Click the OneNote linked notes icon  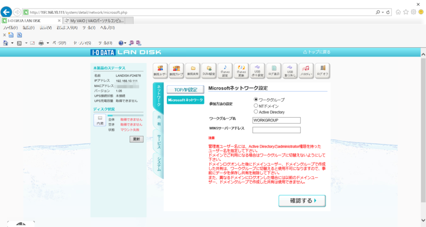click(138, 43)
